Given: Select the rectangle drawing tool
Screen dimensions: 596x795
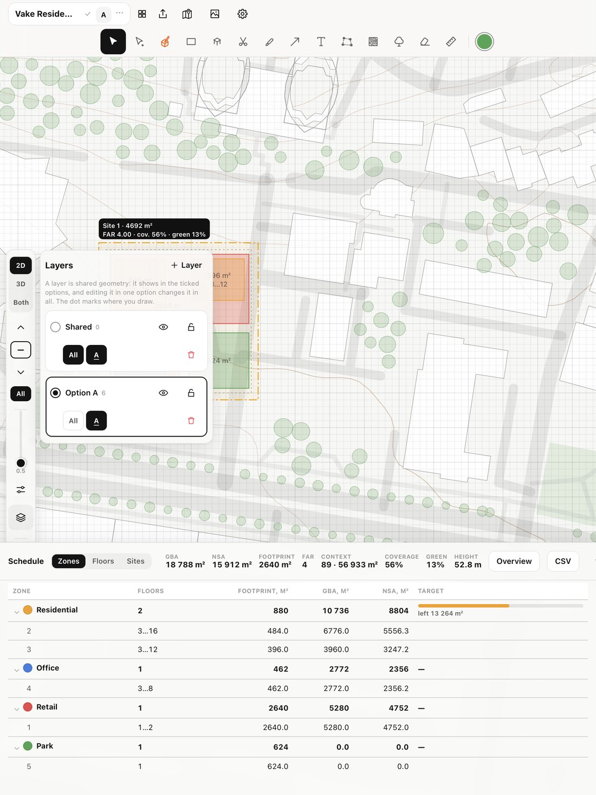Looking at the screenshot, I should (x=191, y=42).
